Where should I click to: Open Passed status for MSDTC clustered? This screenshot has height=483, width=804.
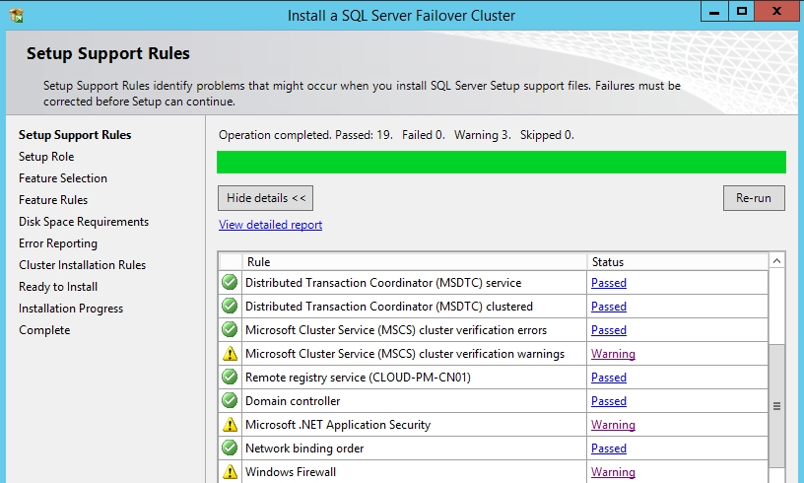point(609,307)
